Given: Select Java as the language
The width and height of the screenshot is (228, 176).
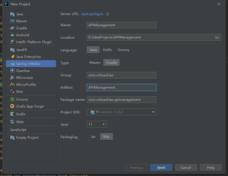Looking at the screenshot, I should pyautogui.click(x=93, y=50).
